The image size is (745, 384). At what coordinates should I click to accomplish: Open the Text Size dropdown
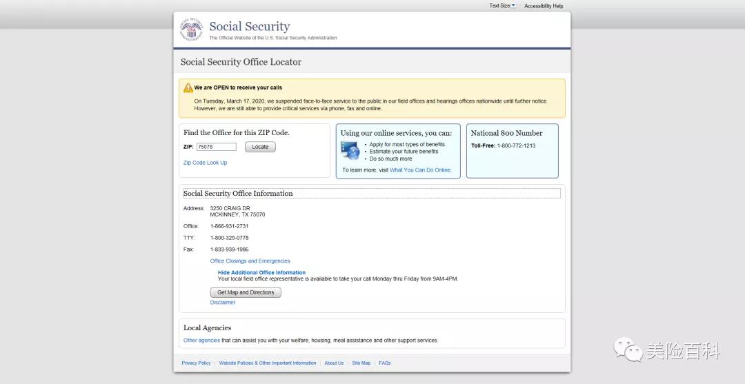point(503,6)
